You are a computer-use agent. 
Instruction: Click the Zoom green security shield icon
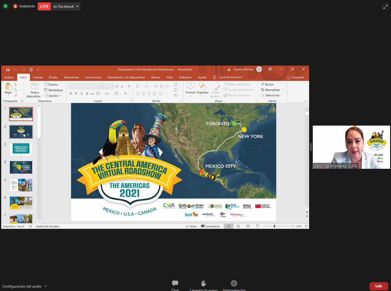(6, 6)
